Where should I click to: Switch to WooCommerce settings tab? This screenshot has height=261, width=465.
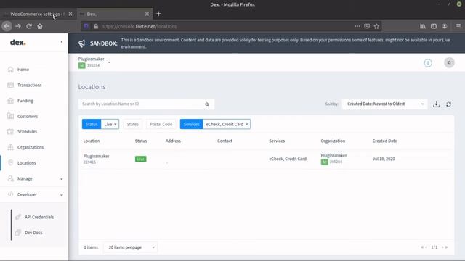(36, 14)
